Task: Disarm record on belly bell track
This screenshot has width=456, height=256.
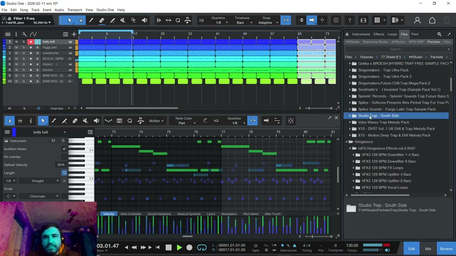Action: click(31, 42)
